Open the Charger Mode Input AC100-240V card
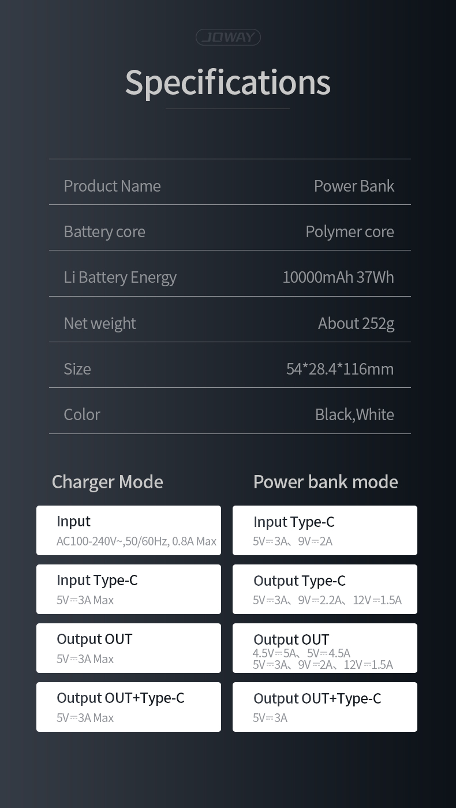 coord(129,530)
